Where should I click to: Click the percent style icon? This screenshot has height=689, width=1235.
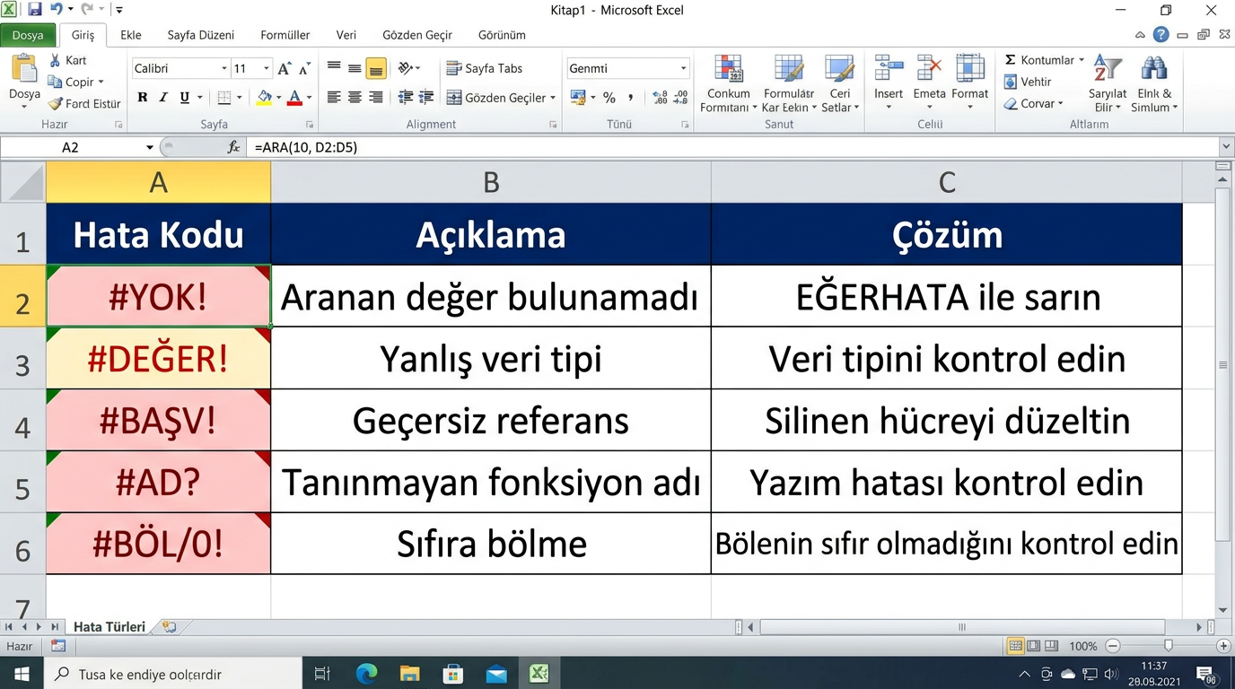pyautogui.click(x=609, y=98)
